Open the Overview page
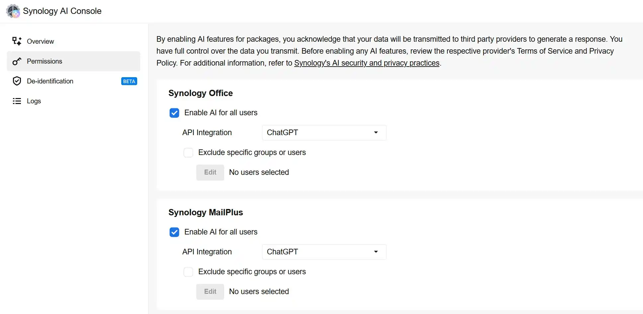Viewport: 643px width, 314px height. pos(73,41)
